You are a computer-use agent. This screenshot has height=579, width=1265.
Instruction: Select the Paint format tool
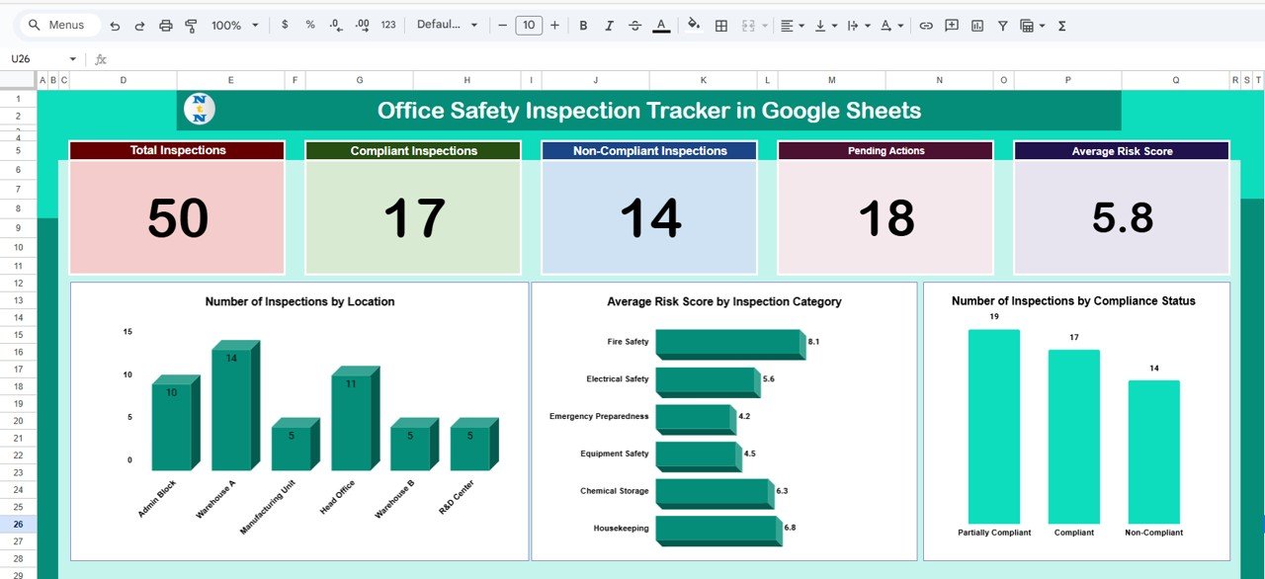click(x=191, y=25)
